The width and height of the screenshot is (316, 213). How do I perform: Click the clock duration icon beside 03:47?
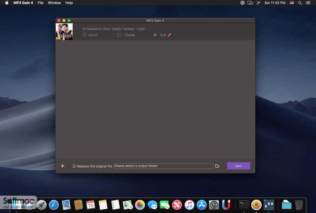[84, 35]
